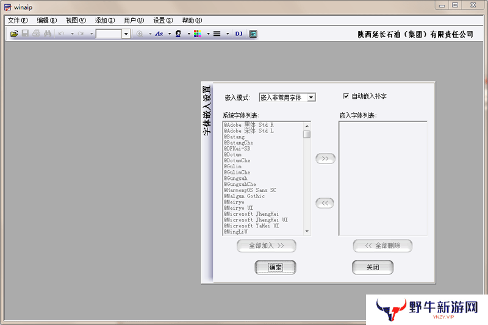Open the 设置(S) menu
Image resolution: width=488 pixels, height=325 pixels.
pyautogui.click(x=163, y=21)
